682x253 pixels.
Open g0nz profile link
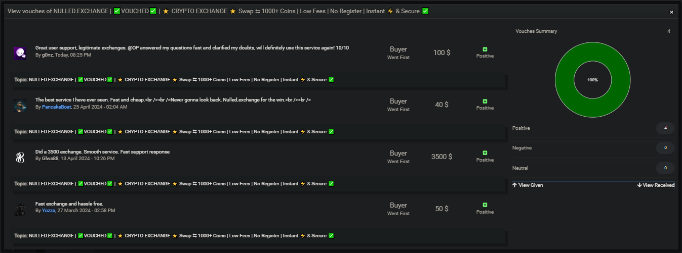[x=47, y=55]
